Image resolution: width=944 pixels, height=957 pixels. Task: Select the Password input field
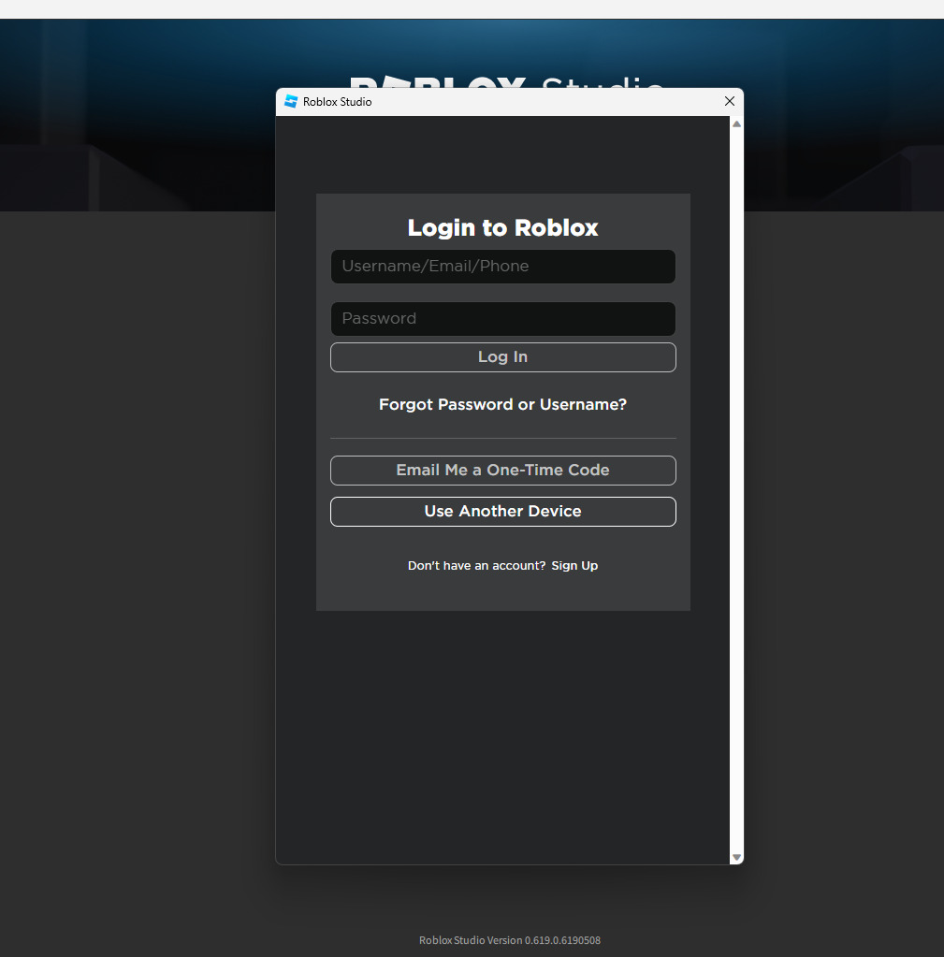[x=502, y=319]
